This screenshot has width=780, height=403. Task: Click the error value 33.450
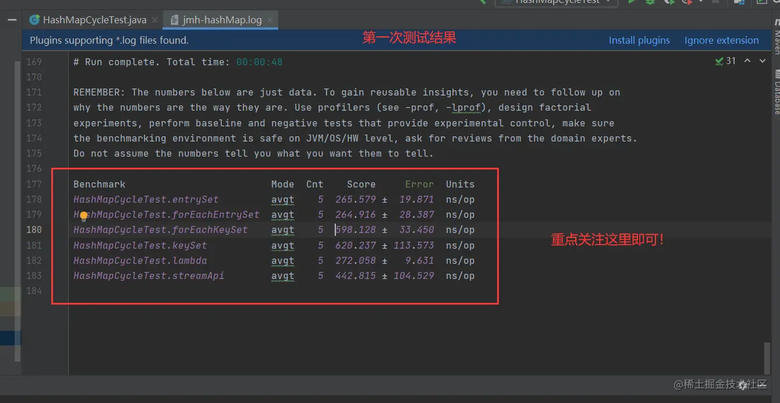417,230
